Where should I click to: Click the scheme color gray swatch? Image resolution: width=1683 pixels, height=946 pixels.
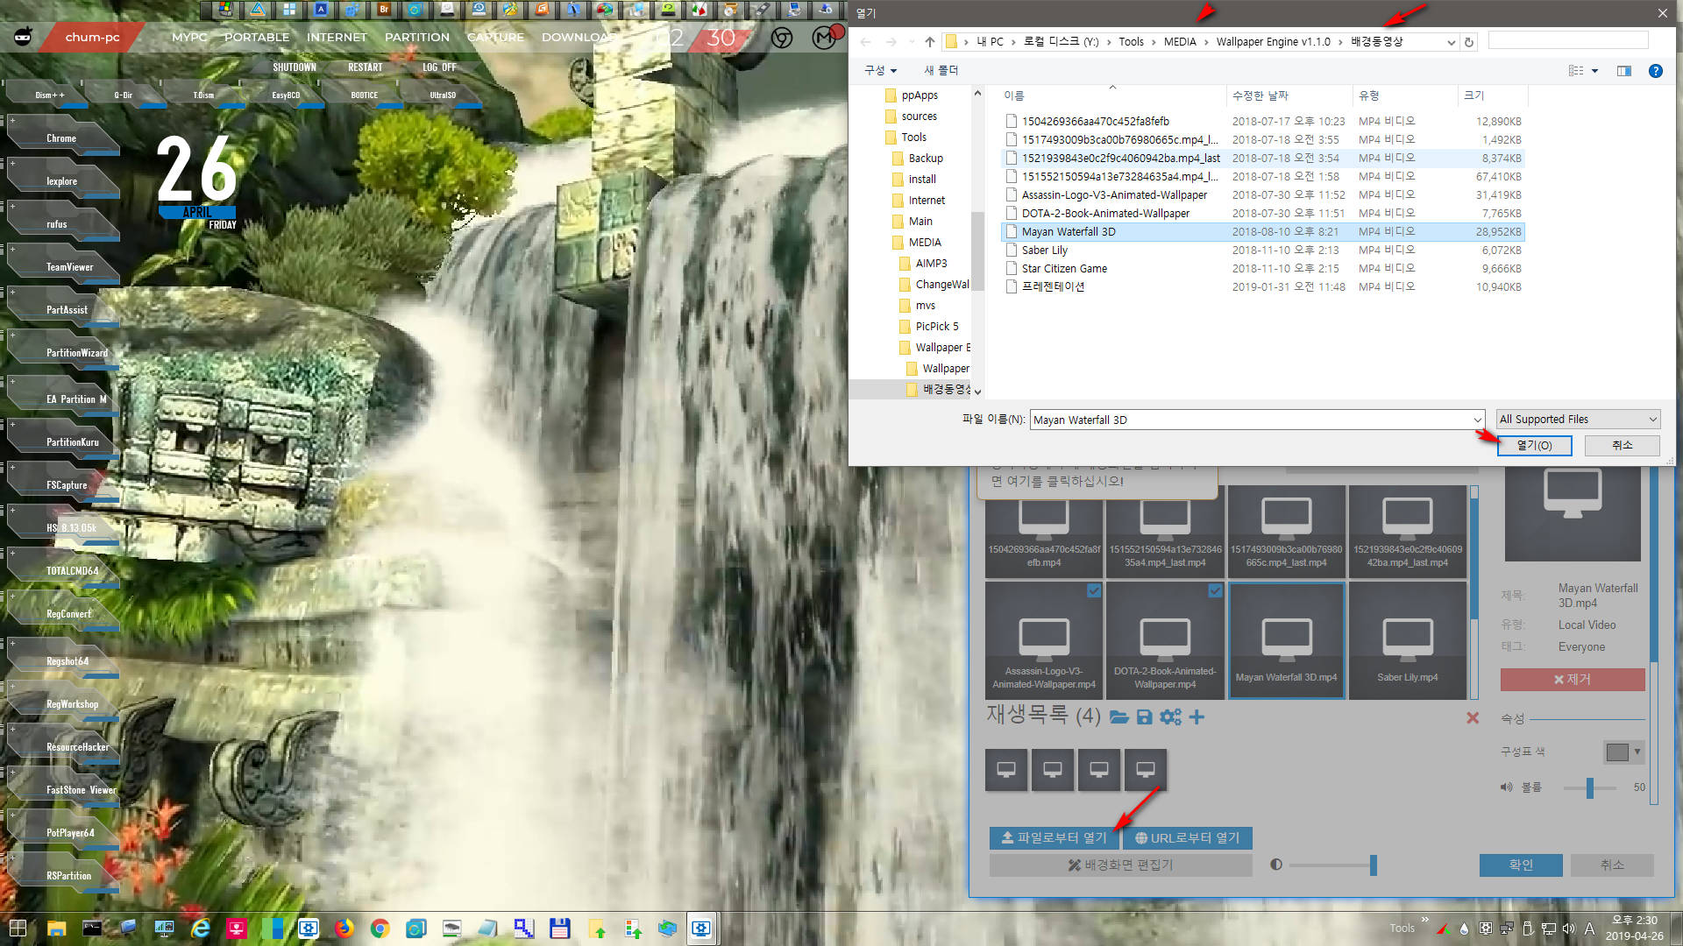(x=1617, y=752)
